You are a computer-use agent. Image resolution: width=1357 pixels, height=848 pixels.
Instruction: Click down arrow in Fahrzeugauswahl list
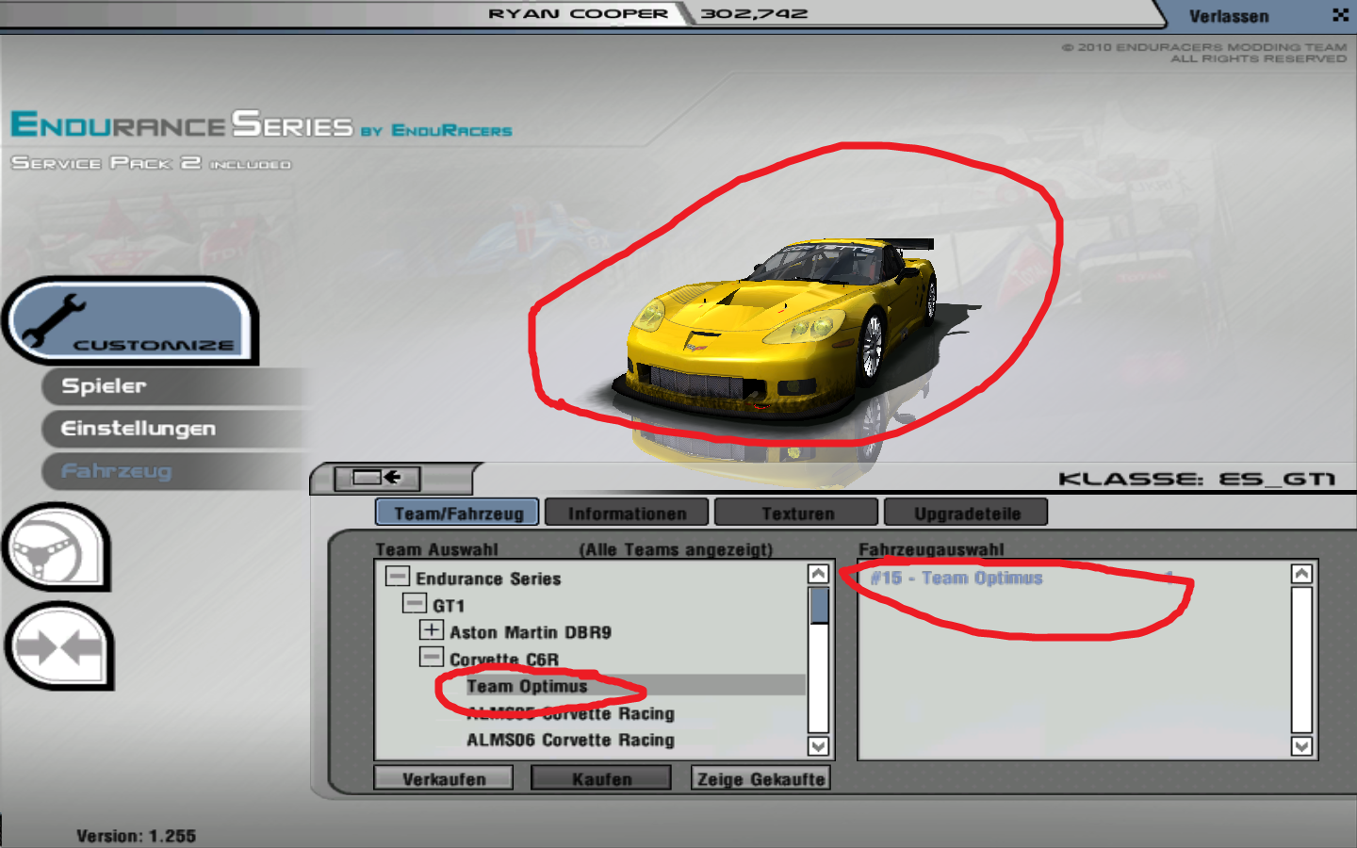click(x=1301, y=746)
